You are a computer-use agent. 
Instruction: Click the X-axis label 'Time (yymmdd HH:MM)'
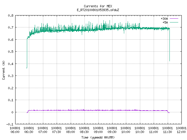click(98, 137)
